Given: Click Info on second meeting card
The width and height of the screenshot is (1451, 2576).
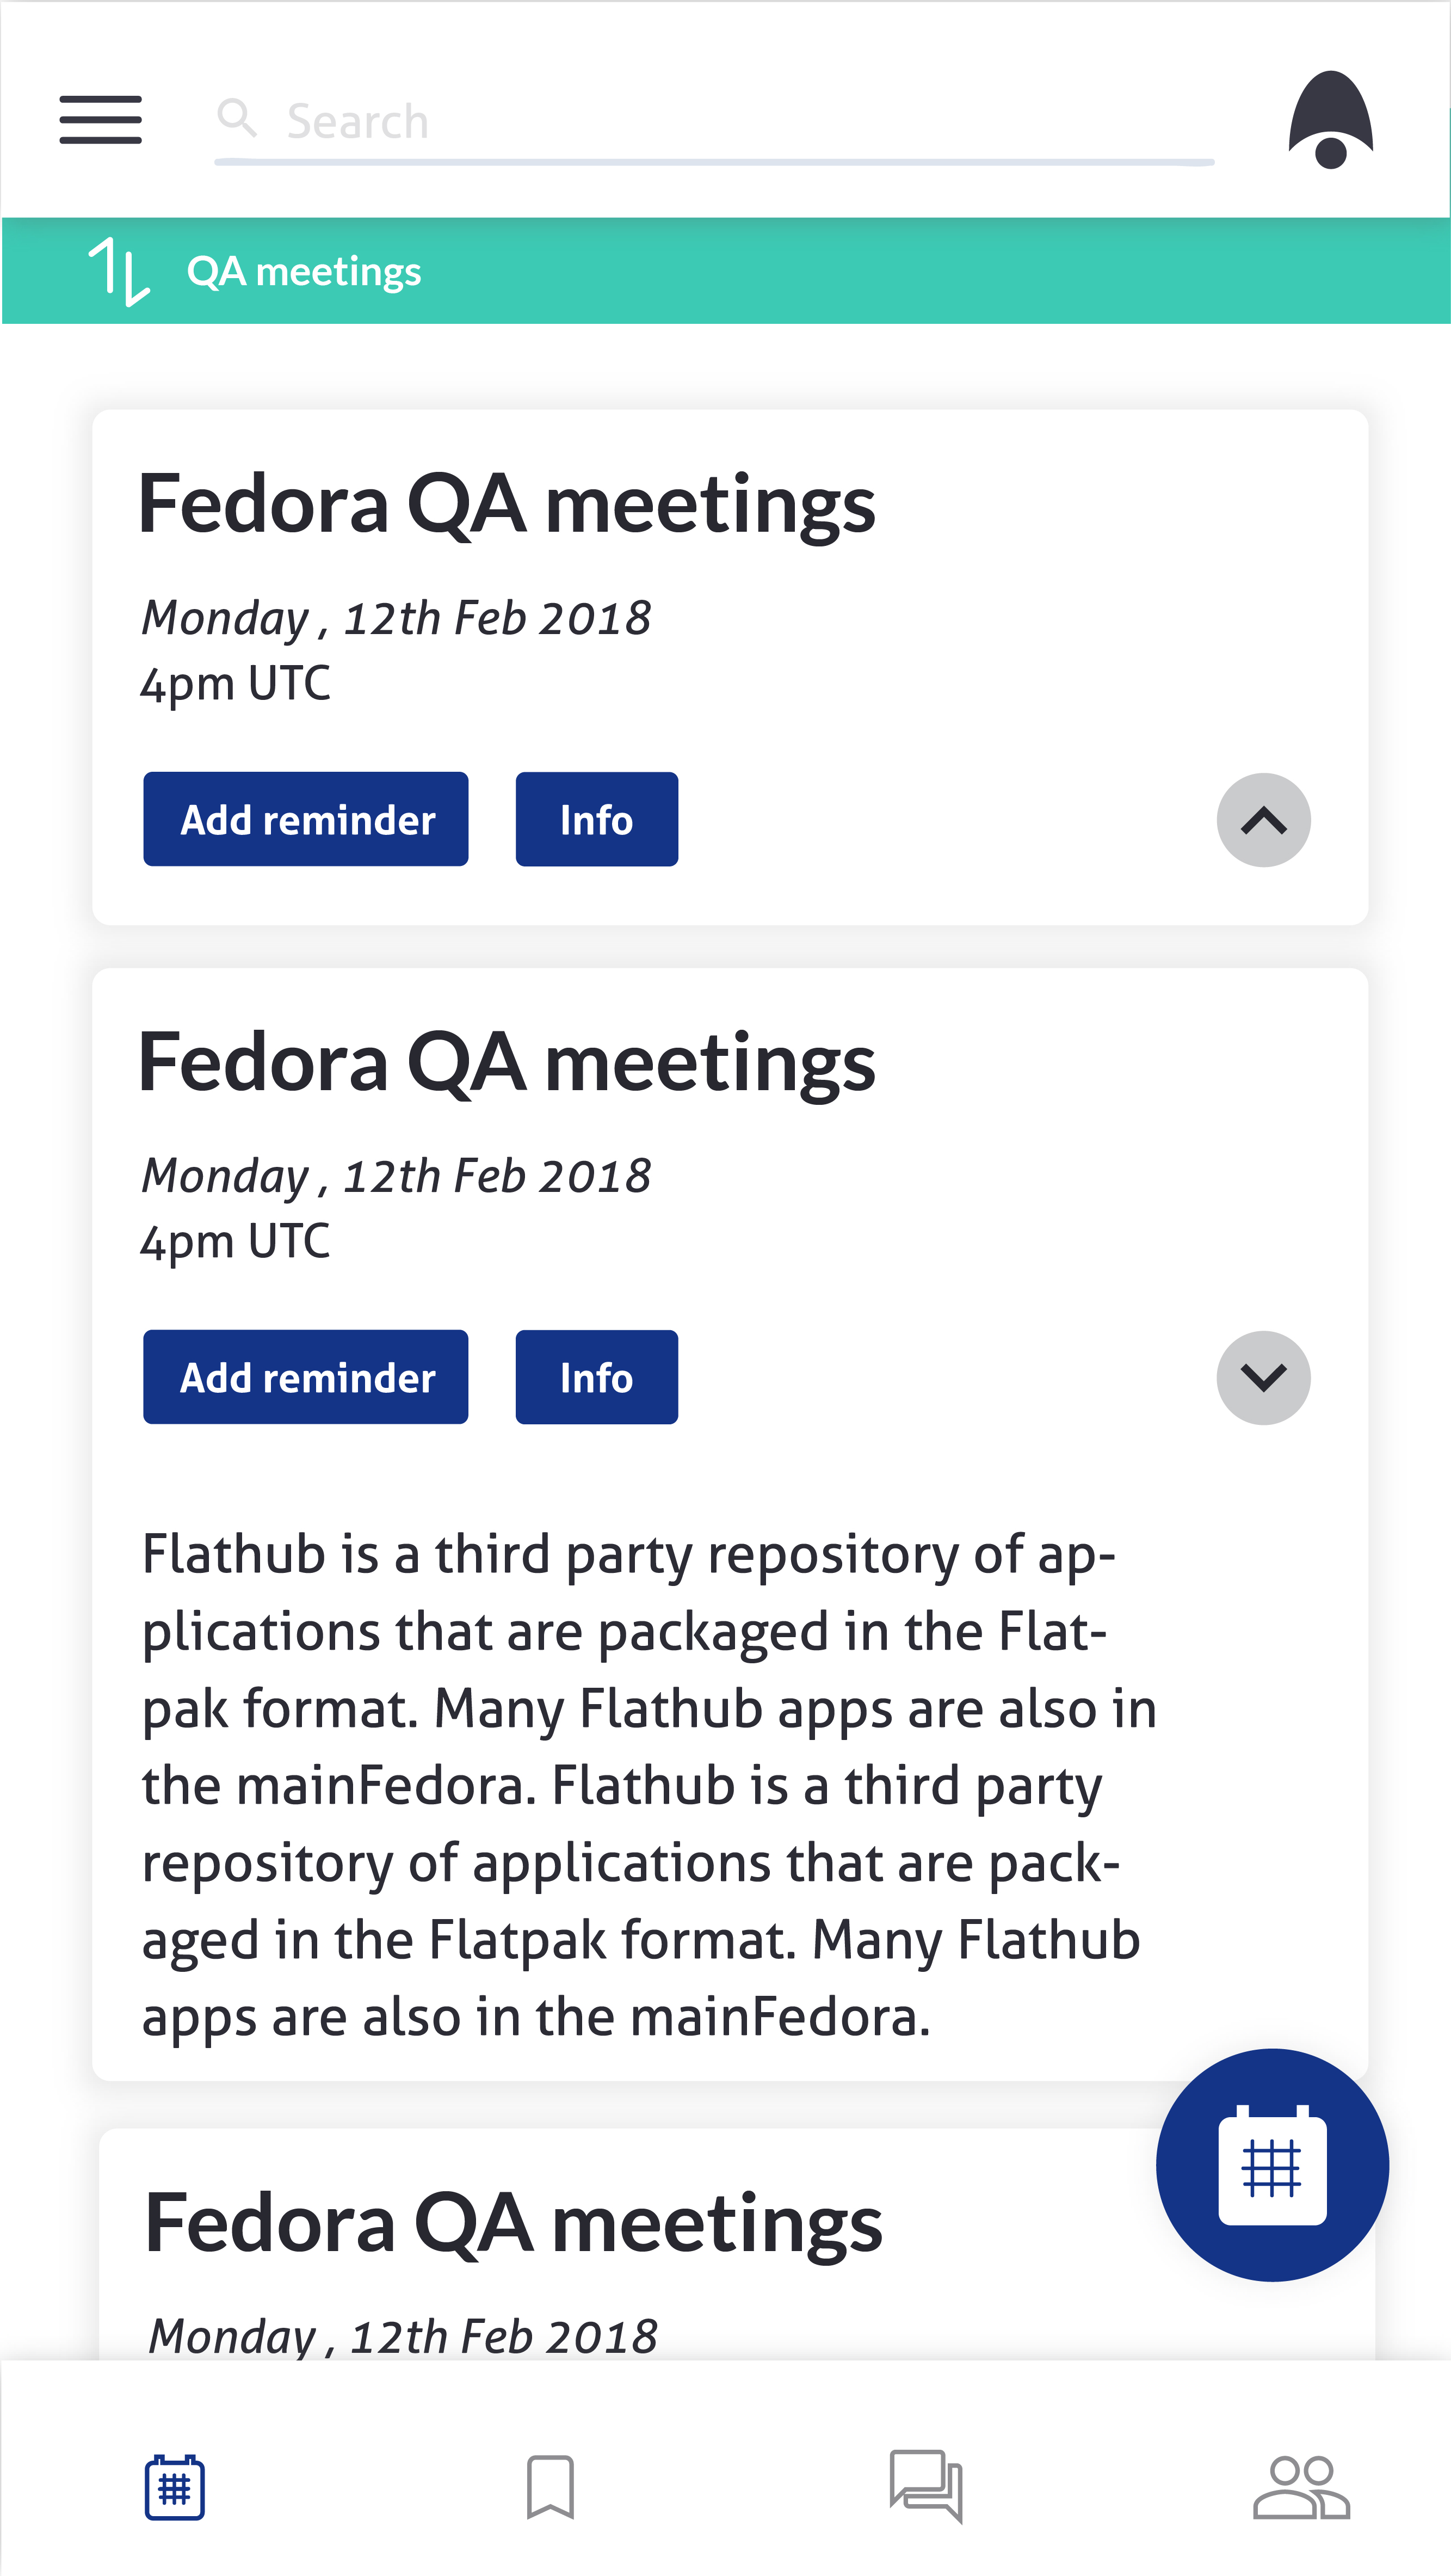Looking at the screenshot, I should point(597,1377).
